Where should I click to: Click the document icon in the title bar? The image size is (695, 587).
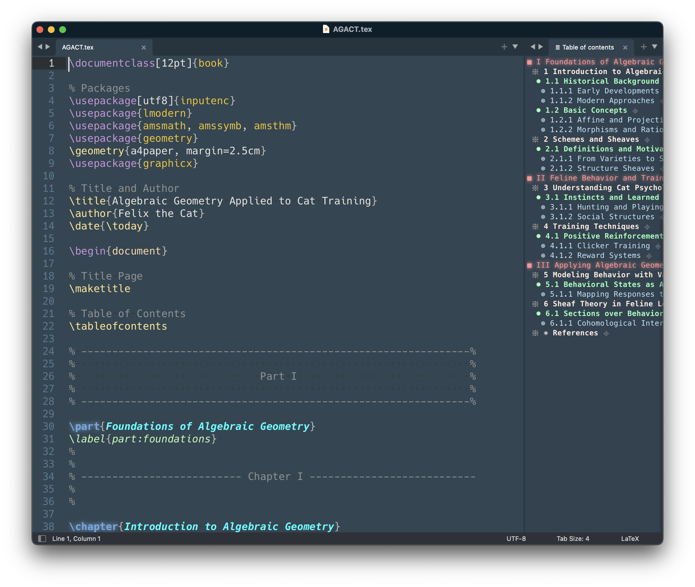point(326,29)
